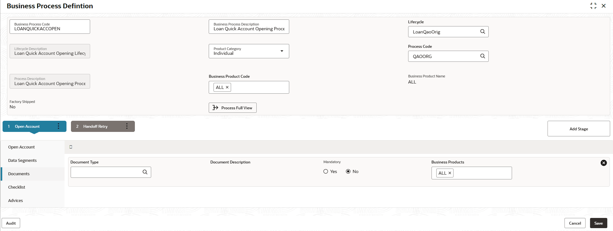This screenshot has width=613, height=231.
Task: Switch to the Data Segments side tab
Action: [x=22, y=160]
